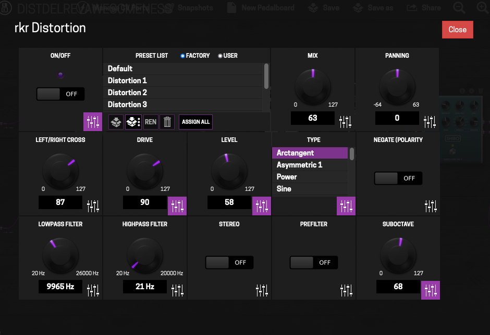Click the Suboctave addressing settings icon
Image resolution: width=490 pixels, height=335 pixels.
tap(431, 290)
